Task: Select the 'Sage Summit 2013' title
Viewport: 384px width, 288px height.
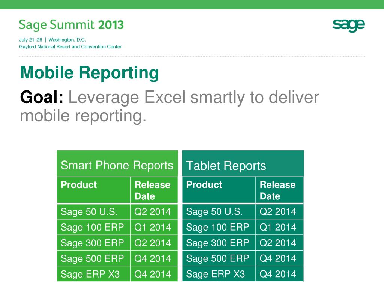Action: coord(71,25)
